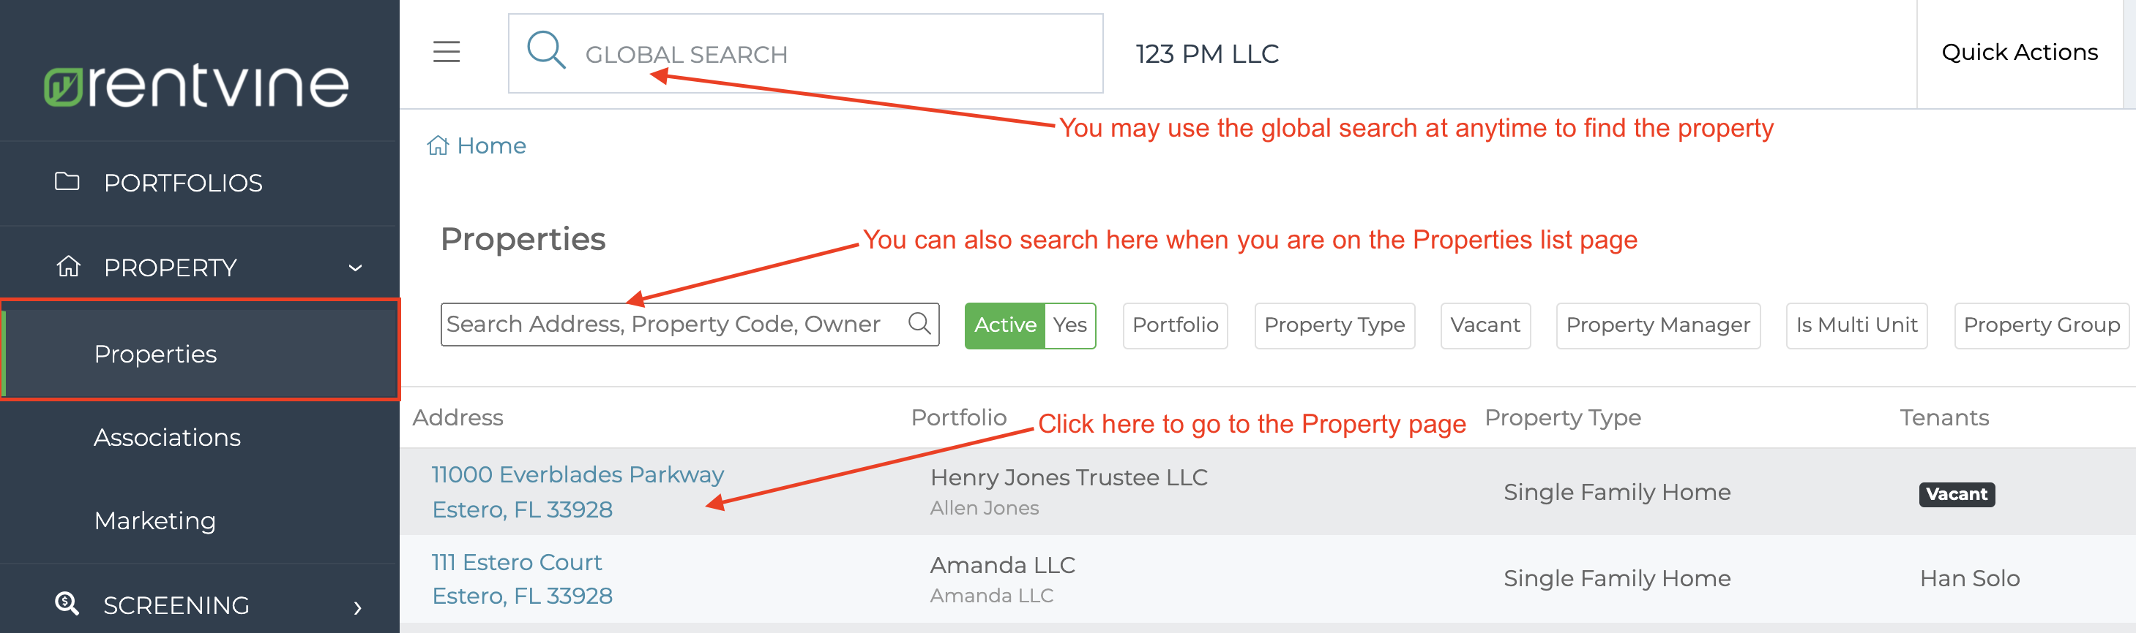Click the Home breadcrumb house icon

(x=438, y=145)
